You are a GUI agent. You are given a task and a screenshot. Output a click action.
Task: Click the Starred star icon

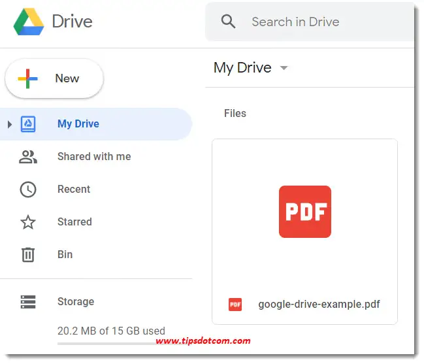coord(28,222)
